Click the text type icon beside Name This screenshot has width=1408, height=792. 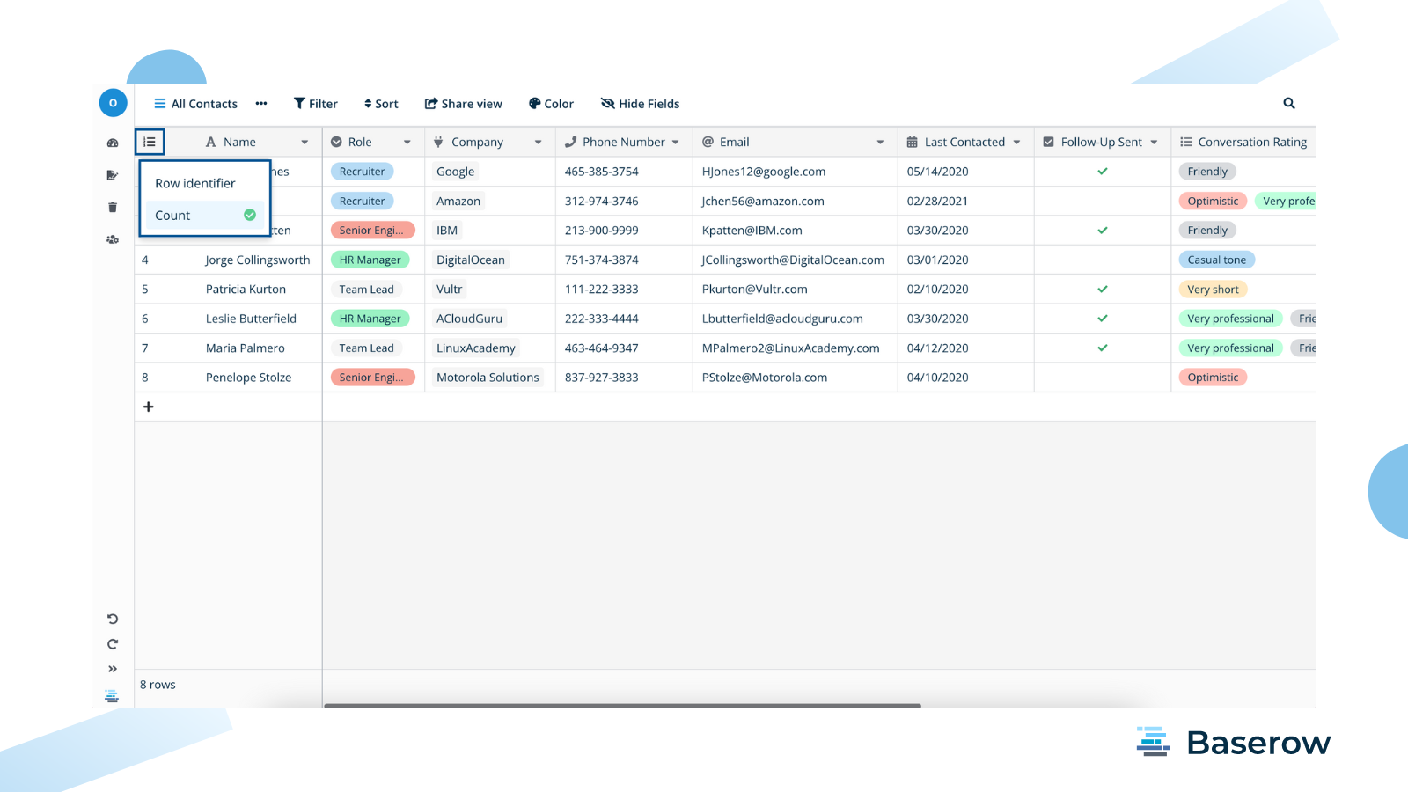click(x=211, y=142)
